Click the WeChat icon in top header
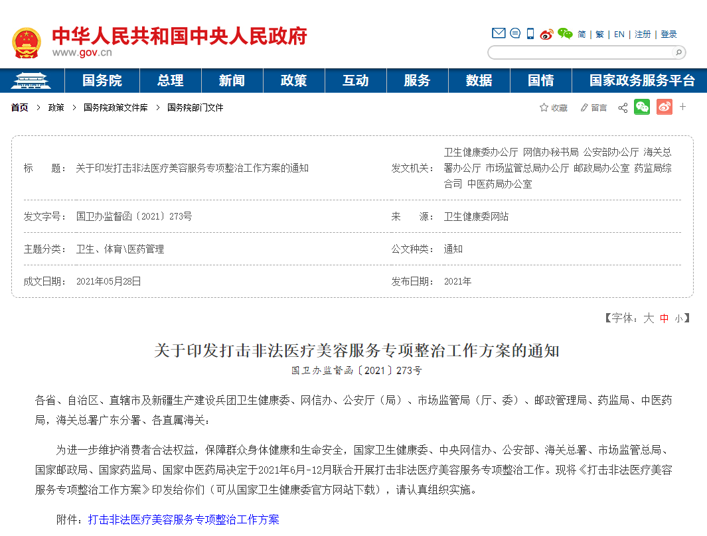 click(x=565, y=34)
